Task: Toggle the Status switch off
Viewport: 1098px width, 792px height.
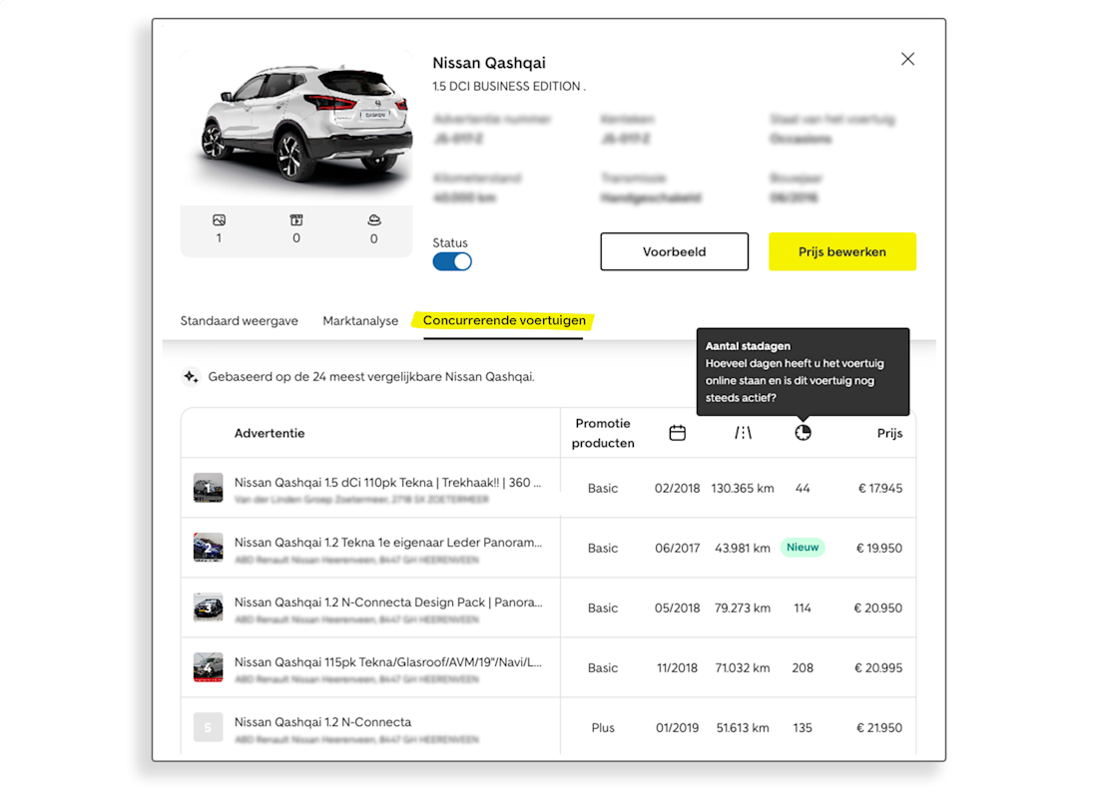Action: pyautogui.click(x=452, y=261)
